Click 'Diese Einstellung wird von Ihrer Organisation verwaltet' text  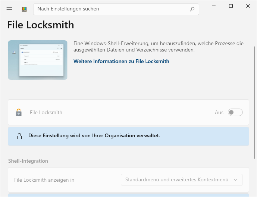tap(94, 136)
